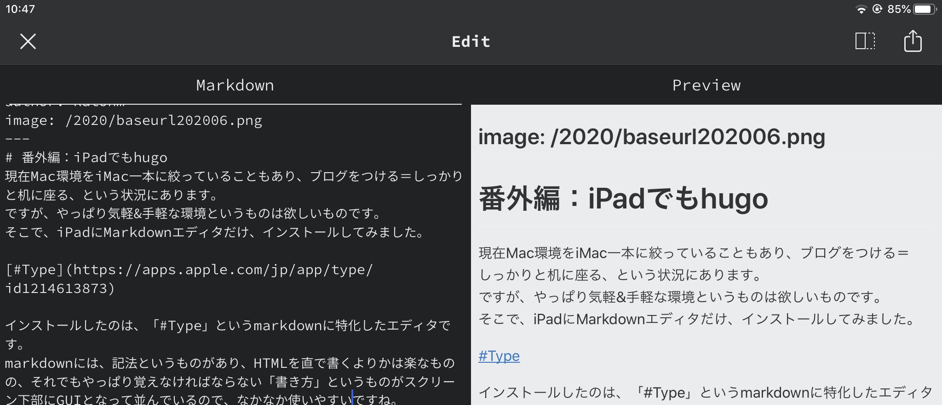Place cursor on '# 番外編：iPadでもhugo' markdown line
This screenshot has height=405, width=942.
pyautogui.click(x=92, y=158)
